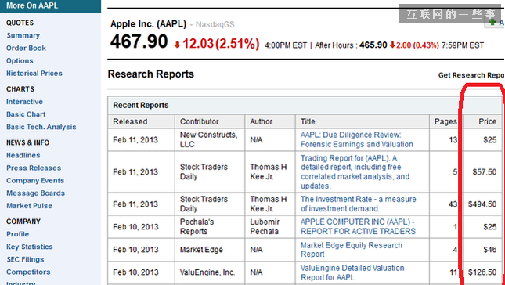The height and width of the screenshot is (285, 505).
Task: View Key Statistics
Action: coord(29,247)
